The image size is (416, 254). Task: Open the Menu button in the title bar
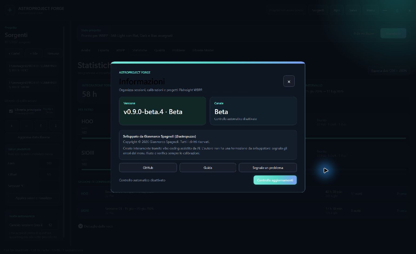(x=371, y=10)
